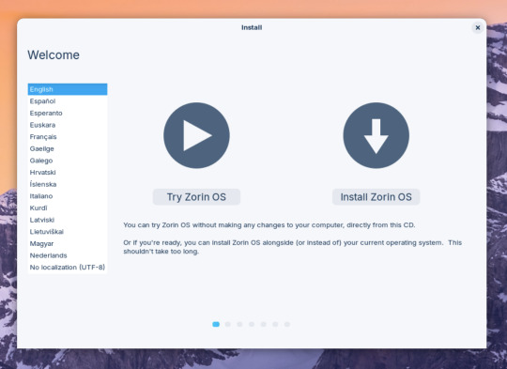Click the large play icon for trying Zorin
The height and width of the screenshot is (369, 507).
coord(196,135)
